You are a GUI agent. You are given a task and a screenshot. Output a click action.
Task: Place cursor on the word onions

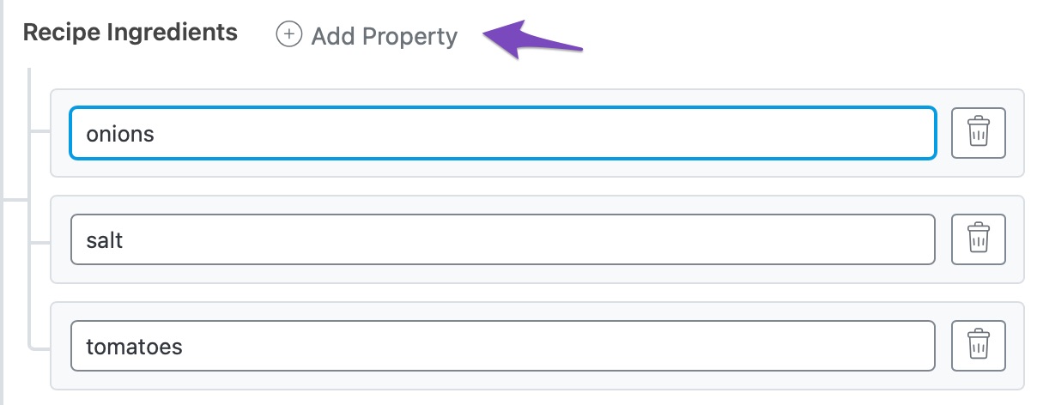[120, 133]
